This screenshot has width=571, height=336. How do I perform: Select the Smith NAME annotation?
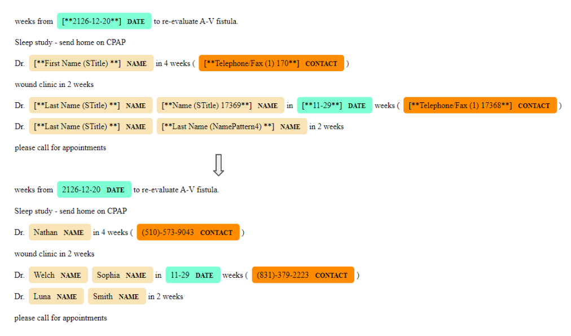tap(116, 296)
